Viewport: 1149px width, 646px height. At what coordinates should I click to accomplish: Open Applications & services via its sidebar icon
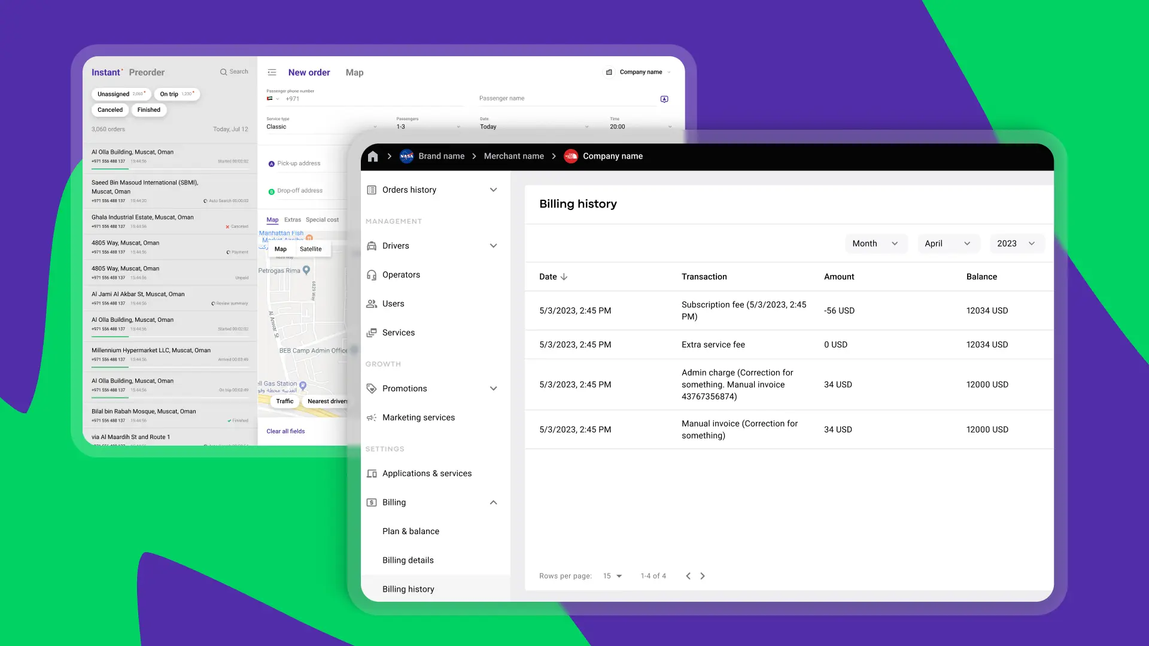(372, 473)
